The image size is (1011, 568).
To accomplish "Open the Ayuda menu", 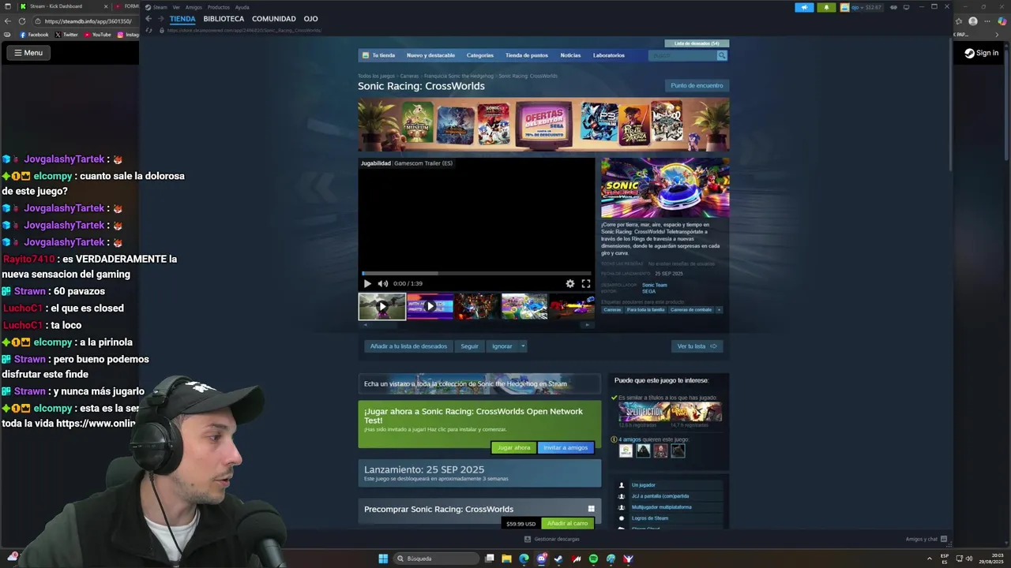I will 242,7.
